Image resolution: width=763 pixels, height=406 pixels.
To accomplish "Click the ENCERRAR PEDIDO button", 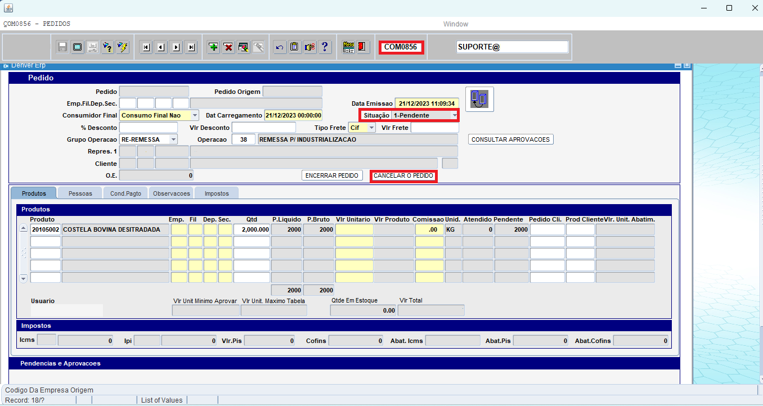I will click(332, 175).
